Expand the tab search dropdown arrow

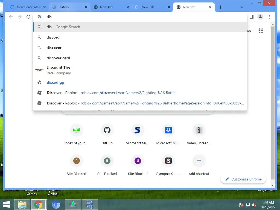[242, 7]
